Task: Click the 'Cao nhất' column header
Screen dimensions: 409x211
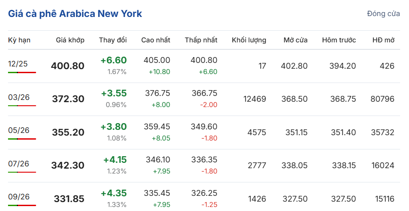Action: [155, 40]
